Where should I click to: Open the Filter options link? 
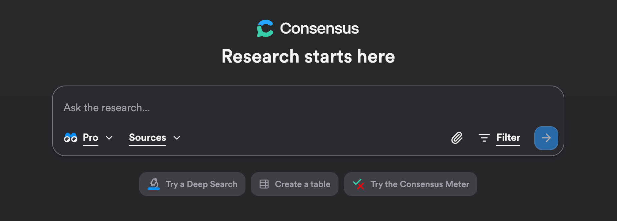pos(508,137)
